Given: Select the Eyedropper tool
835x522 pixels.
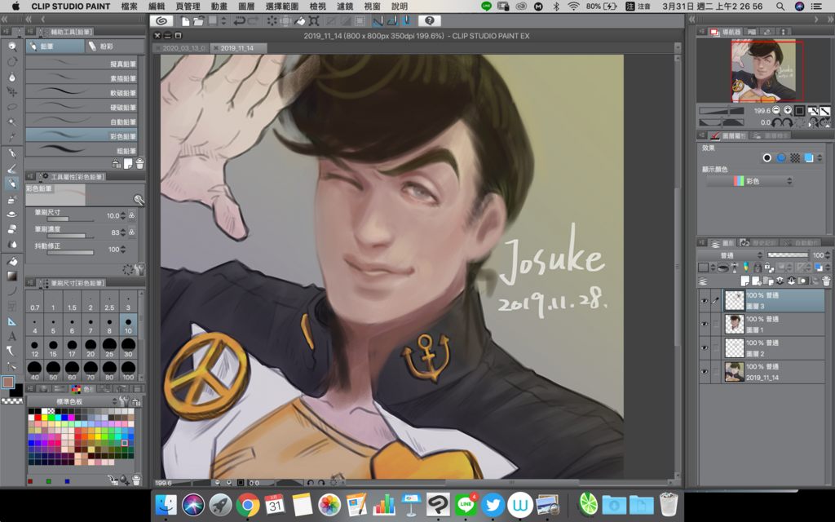Looking at the screenshot, I should (11, 136).
